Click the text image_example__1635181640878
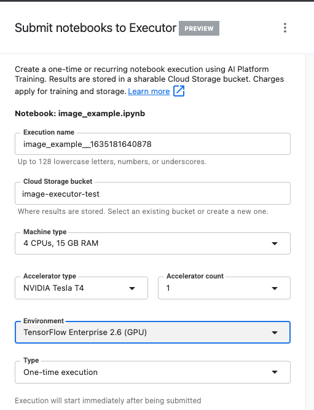Image resolution: width=314 pixels, height=410 pixels. coord(87,144)
